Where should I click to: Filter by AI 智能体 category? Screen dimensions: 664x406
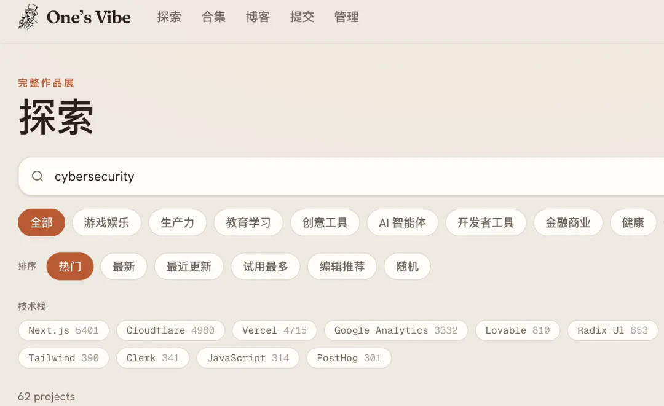(x=402, y=222)
